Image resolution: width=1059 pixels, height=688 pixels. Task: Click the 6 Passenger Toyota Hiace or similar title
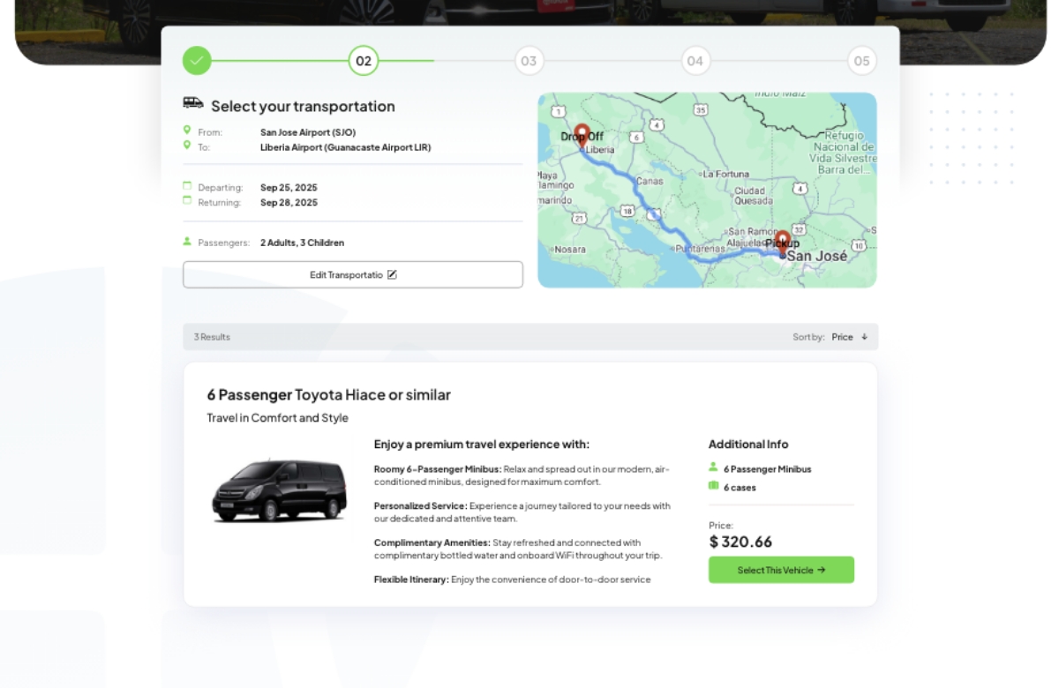point(328,394)
